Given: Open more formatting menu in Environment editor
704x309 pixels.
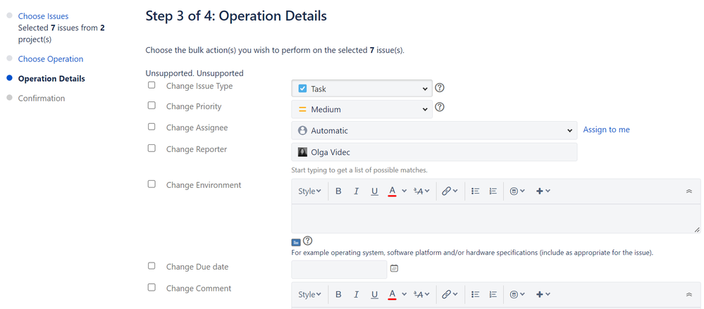Looking at the screenshot, I should pyautogui.click(x=421, y=191).
